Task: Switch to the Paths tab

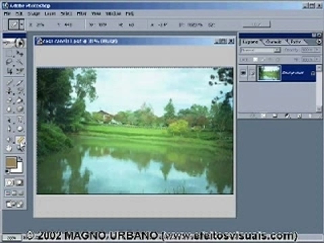Action: [296, 42]
